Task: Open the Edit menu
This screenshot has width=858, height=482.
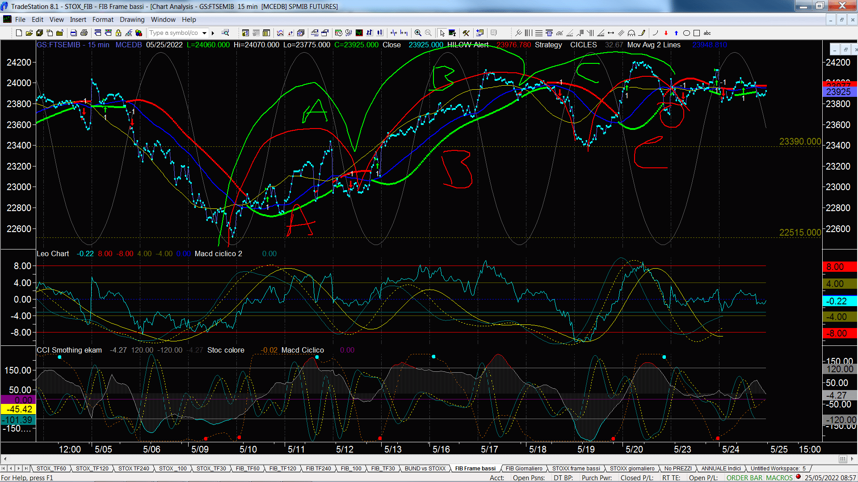Action: tap(38, 20)
